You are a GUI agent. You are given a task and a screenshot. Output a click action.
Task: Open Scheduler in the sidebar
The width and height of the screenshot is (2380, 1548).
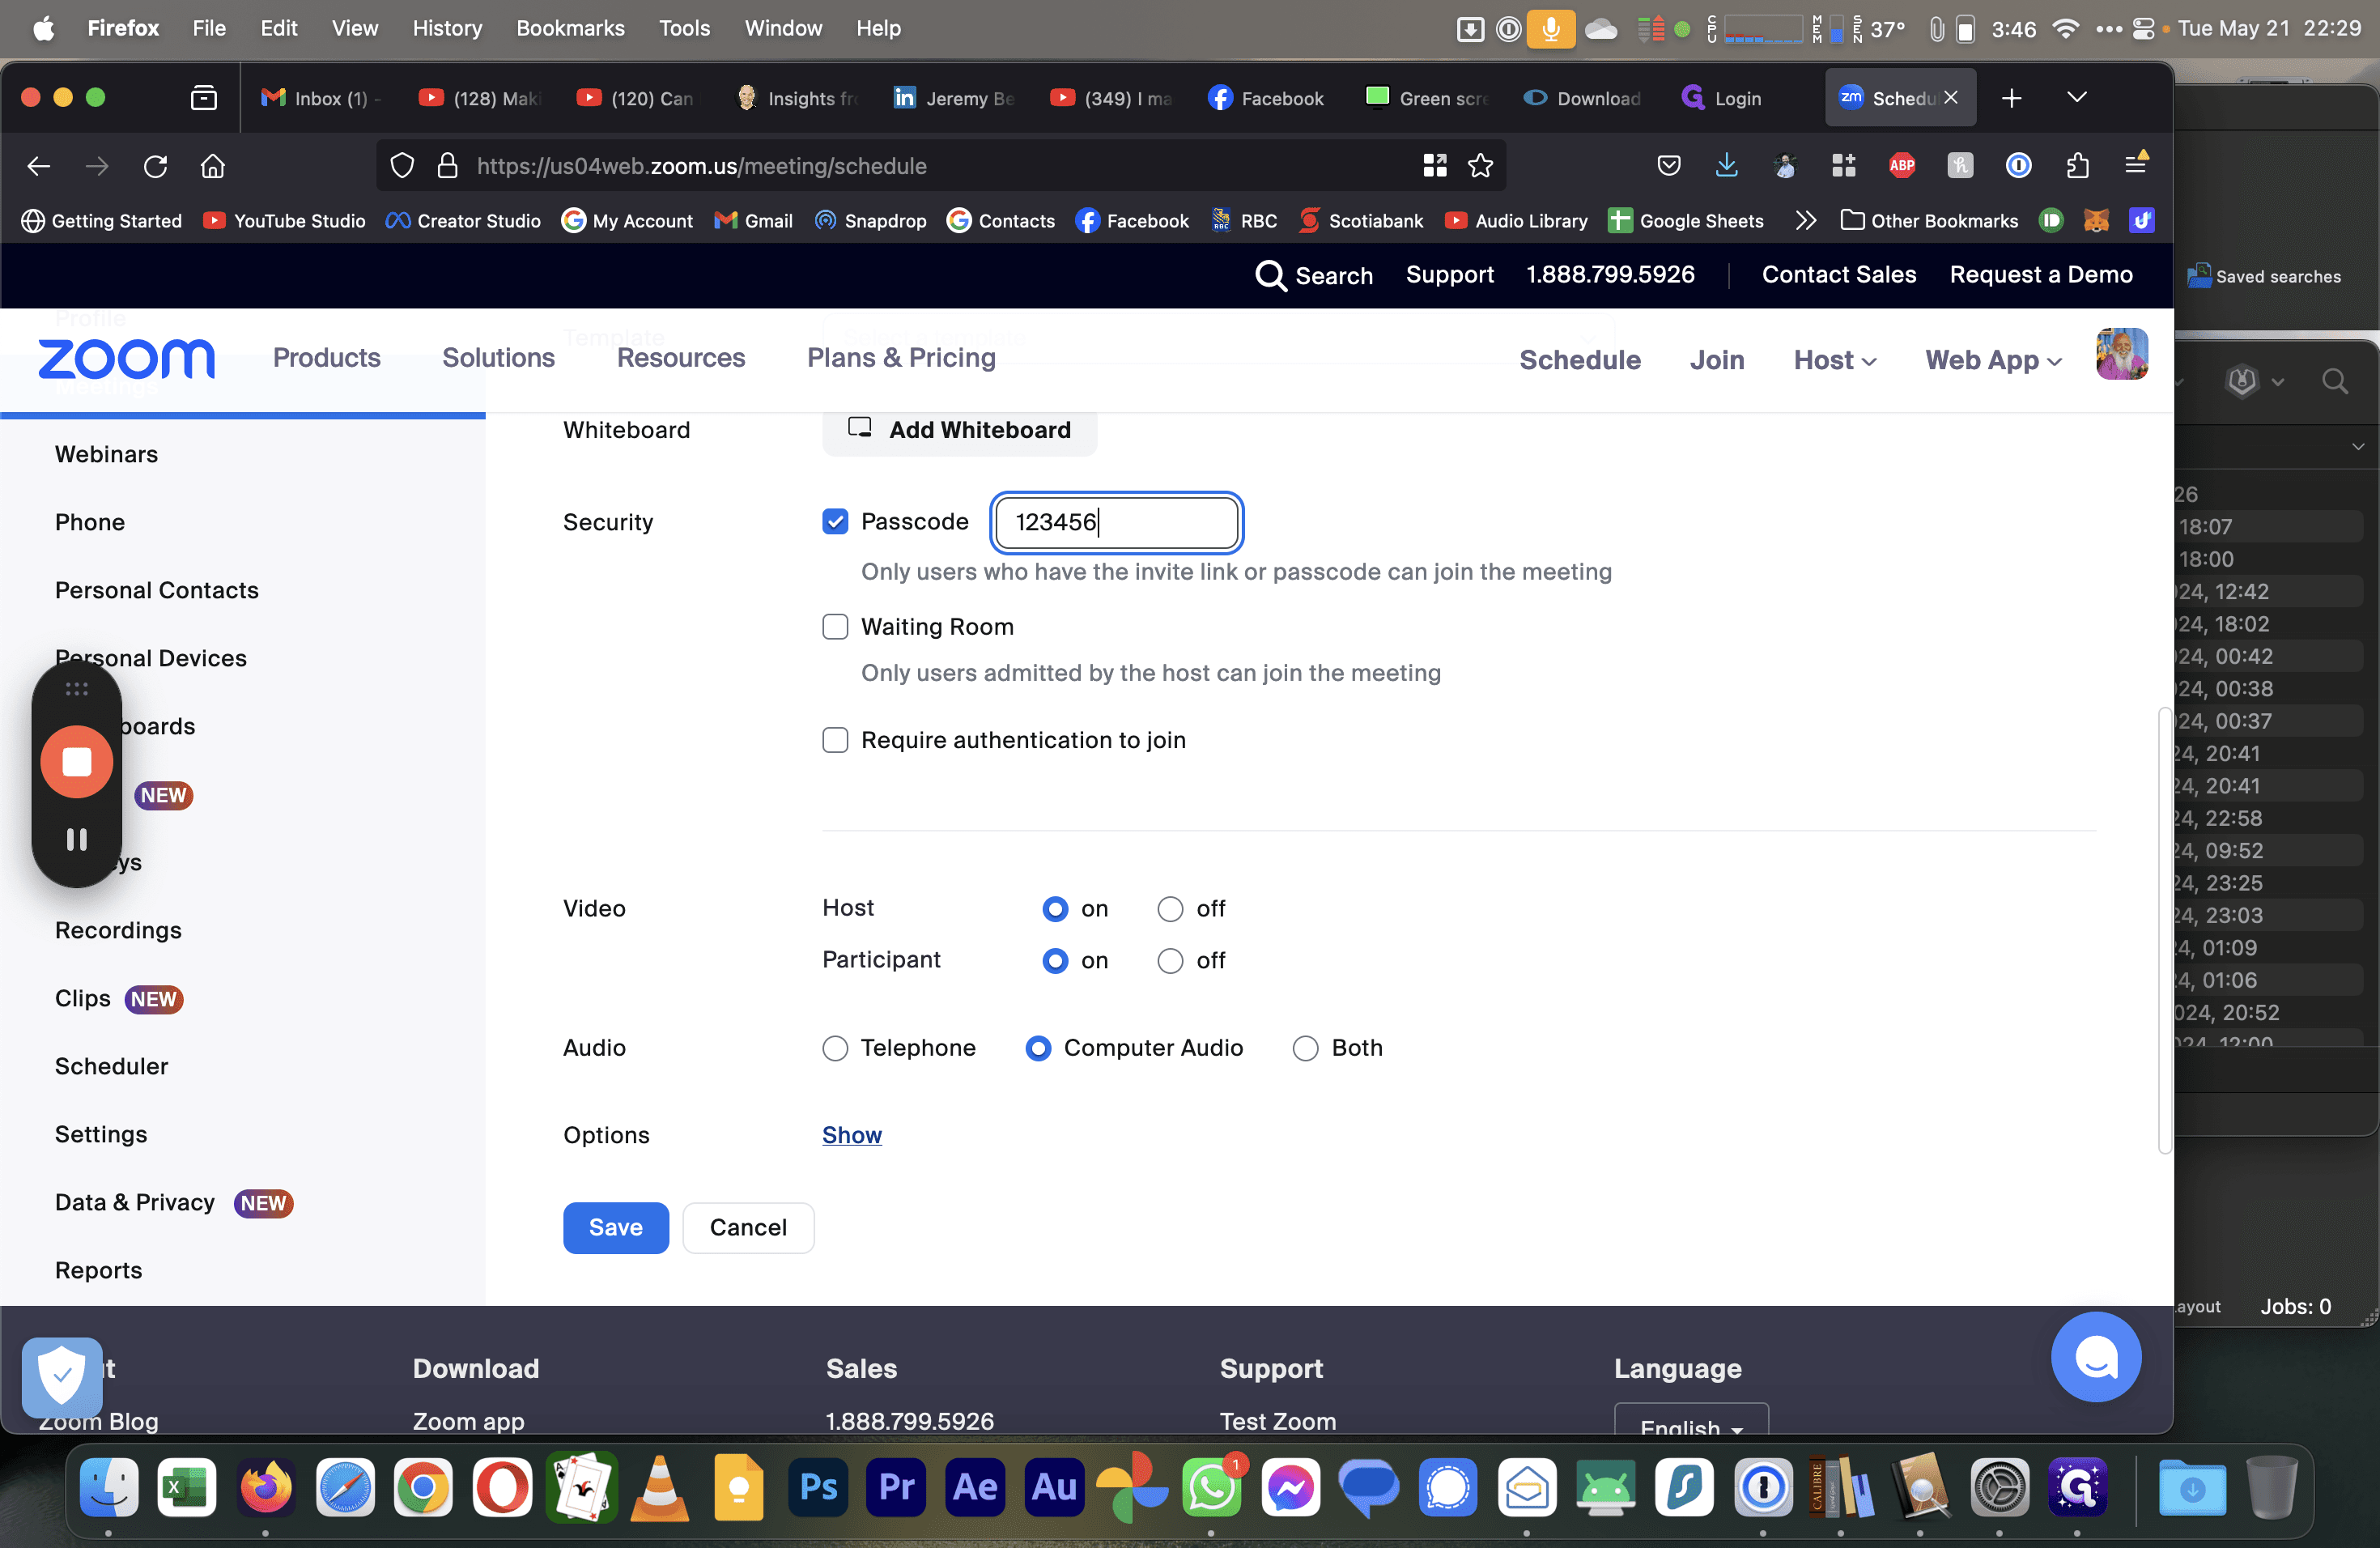[x=112, y=1066]
